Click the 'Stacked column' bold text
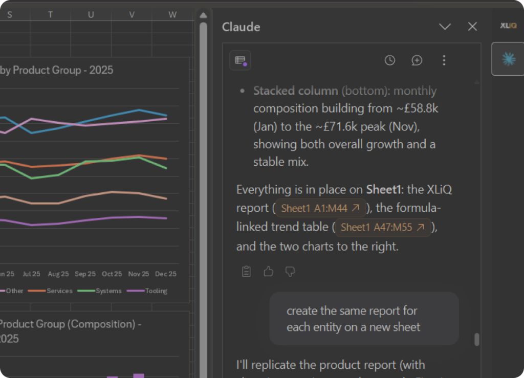Screen dimensions: 524x378 pos(296,91)
